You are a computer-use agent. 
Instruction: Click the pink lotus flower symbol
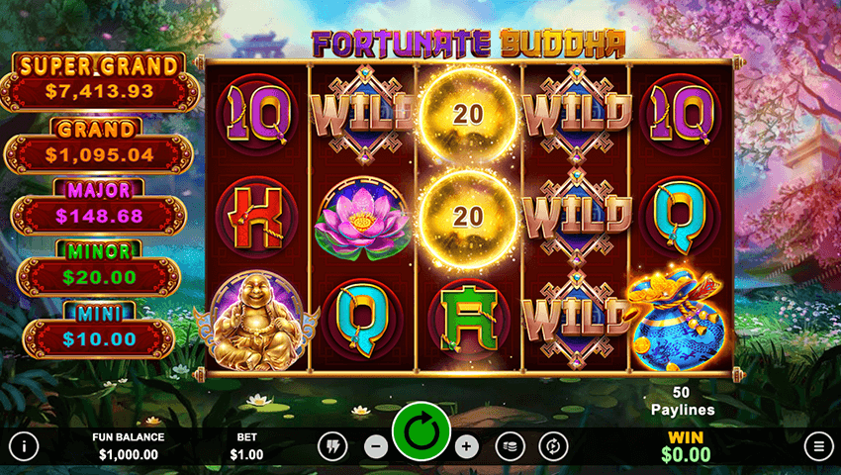[x=362, y=218]
